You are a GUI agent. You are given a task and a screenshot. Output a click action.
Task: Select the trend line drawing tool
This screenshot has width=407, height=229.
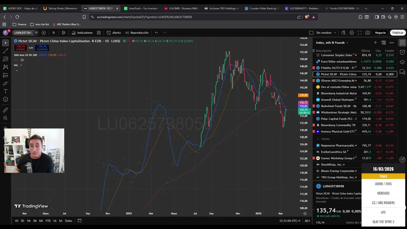tap(5, 51)
